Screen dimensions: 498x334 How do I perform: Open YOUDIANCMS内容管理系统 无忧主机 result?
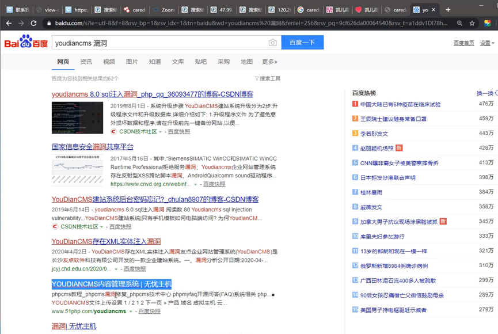[x=112, y=284]
